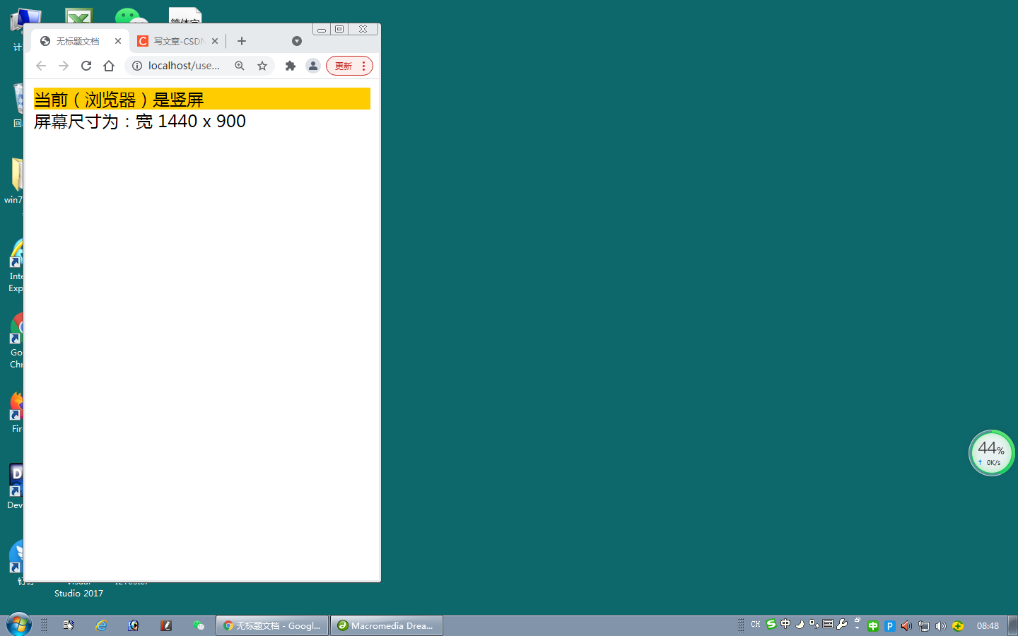Open the home page via home icon
1018x636 pixels.
coord(108,65)
